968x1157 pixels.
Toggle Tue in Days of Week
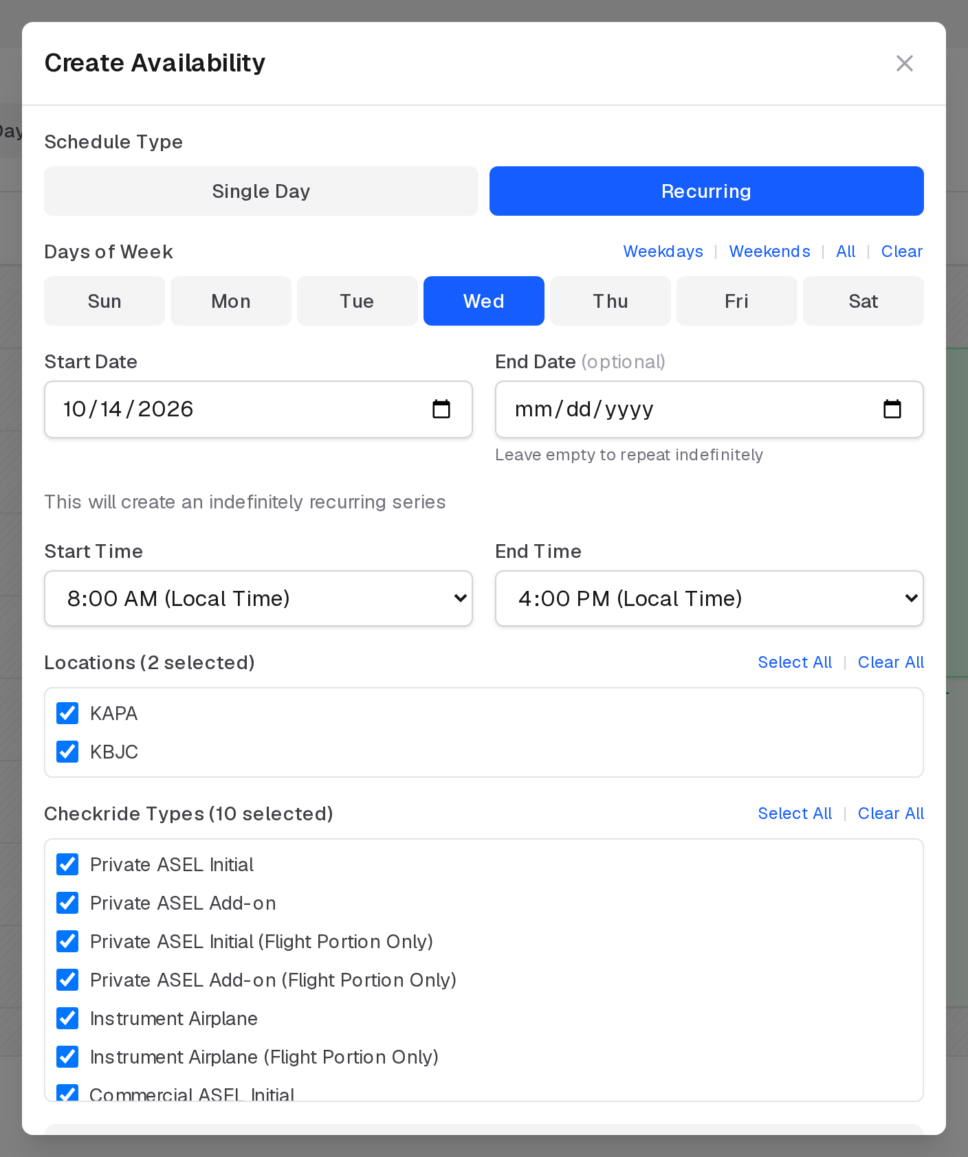(x=357, y=301)
